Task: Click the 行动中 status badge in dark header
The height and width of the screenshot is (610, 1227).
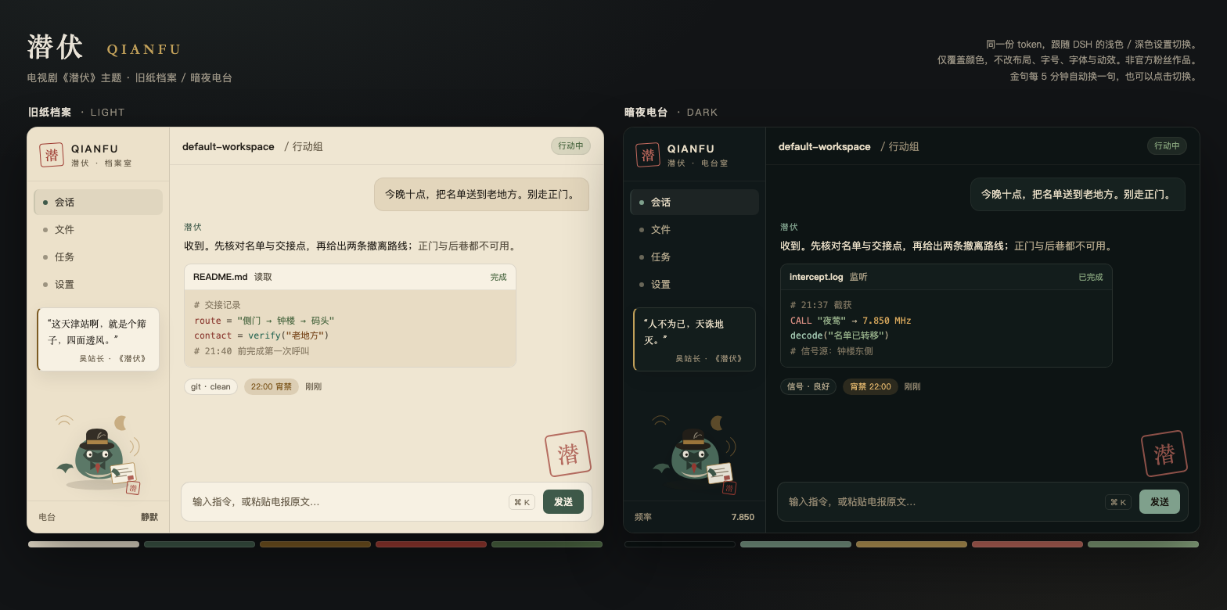Action: click(1167, 145)
